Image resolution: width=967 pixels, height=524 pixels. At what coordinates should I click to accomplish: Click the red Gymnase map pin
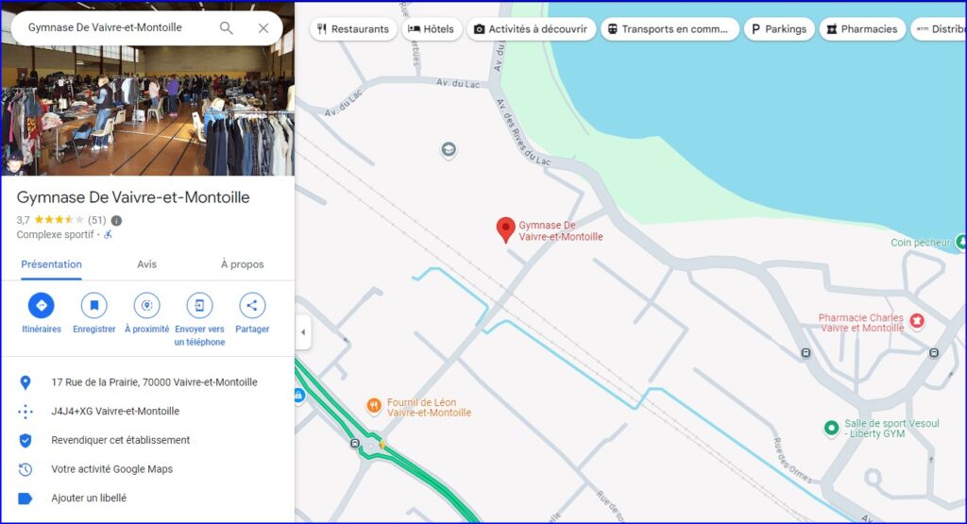tap(506, 230)
